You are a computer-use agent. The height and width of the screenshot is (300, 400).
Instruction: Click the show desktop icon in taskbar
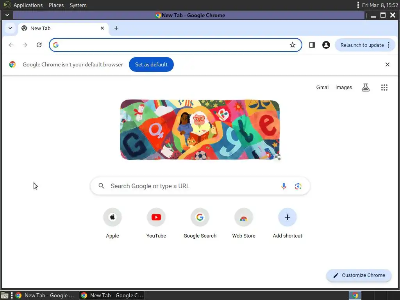tap(4, 295)
